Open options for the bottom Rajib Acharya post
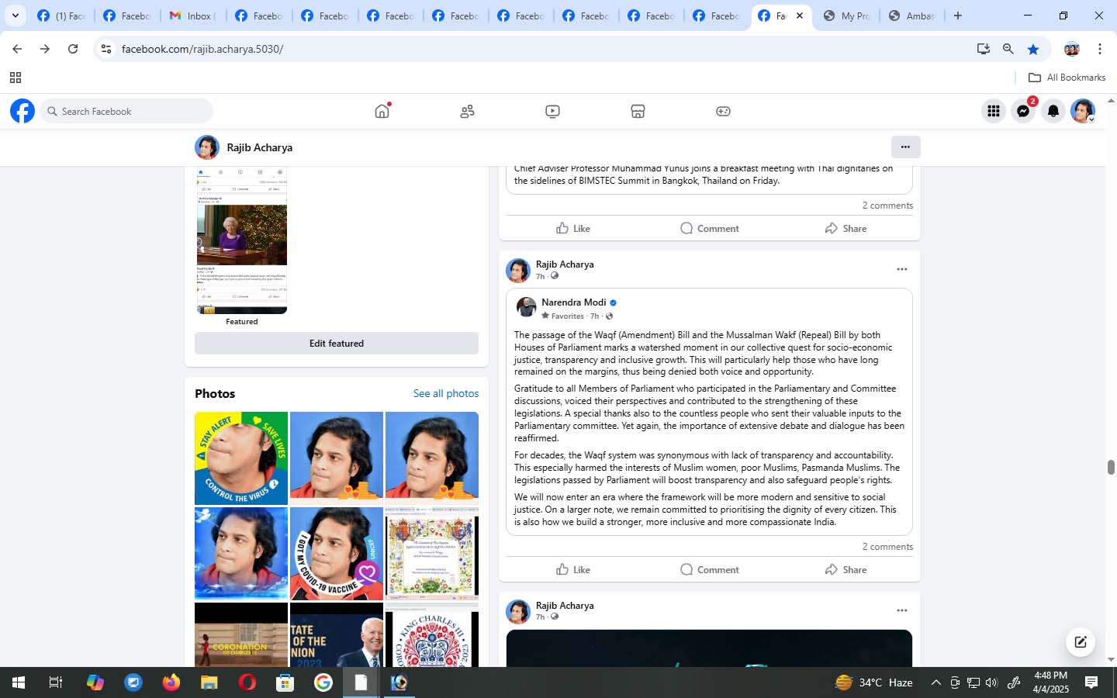Screen dimensions: 1117x698 coord(901,610)
